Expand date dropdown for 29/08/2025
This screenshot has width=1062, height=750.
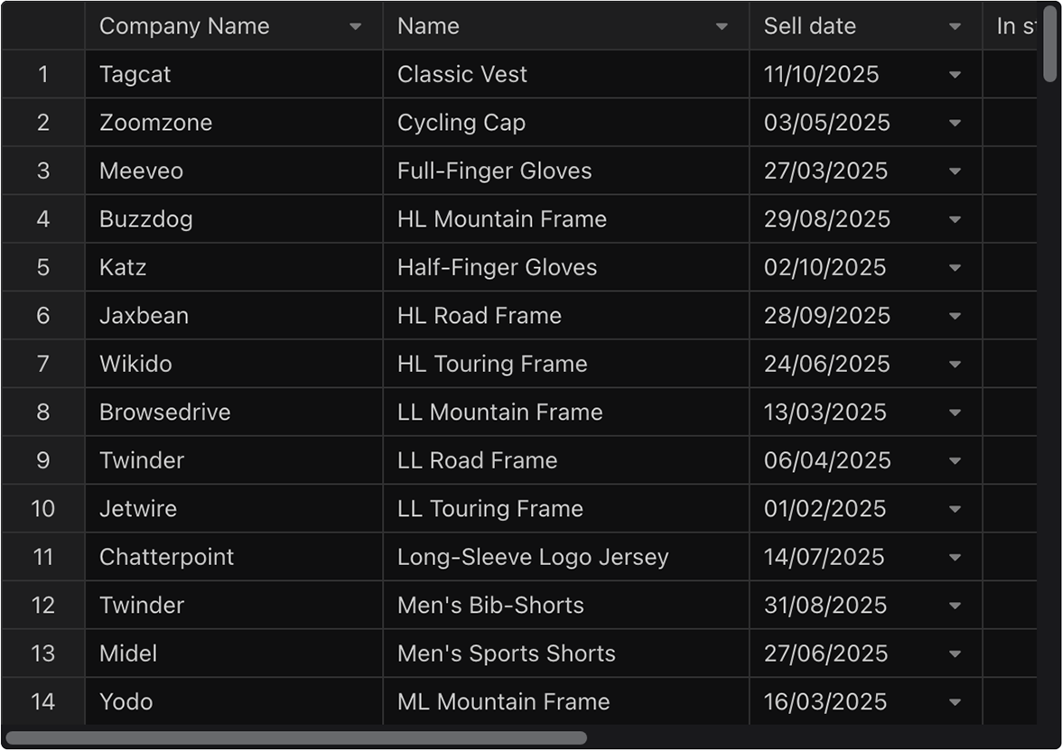[955, 219]
